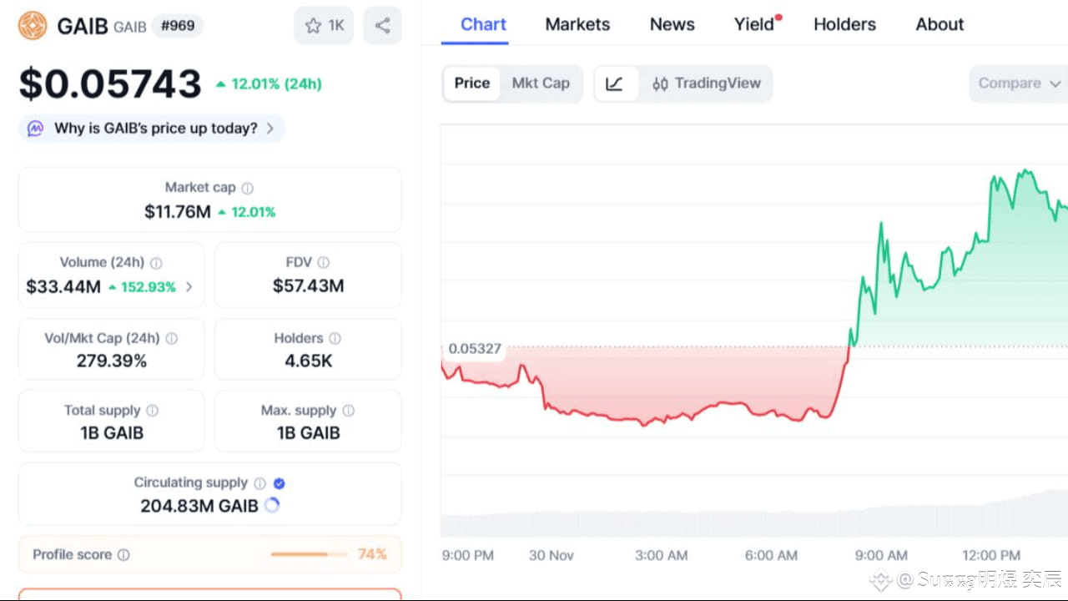
Task: Click the share icon button
Action: [382, 26]
